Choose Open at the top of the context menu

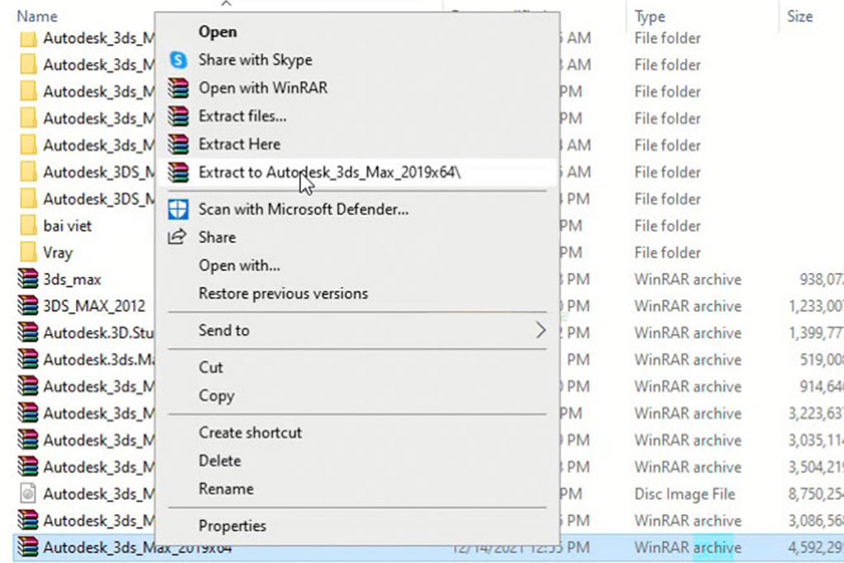218,32
